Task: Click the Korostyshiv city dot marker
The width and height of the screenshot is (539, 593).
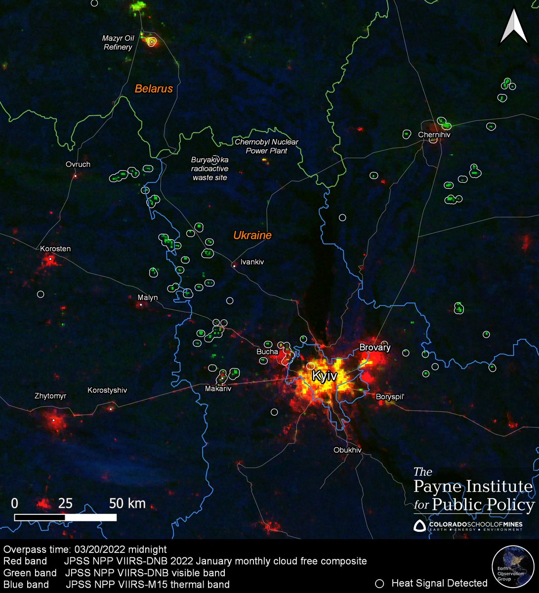Action: tap(111, 409)
